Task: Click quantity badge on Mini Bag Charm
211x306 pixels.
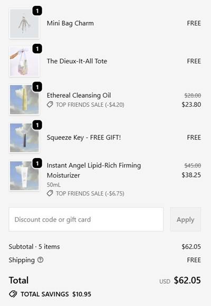Action: point(37,11)
